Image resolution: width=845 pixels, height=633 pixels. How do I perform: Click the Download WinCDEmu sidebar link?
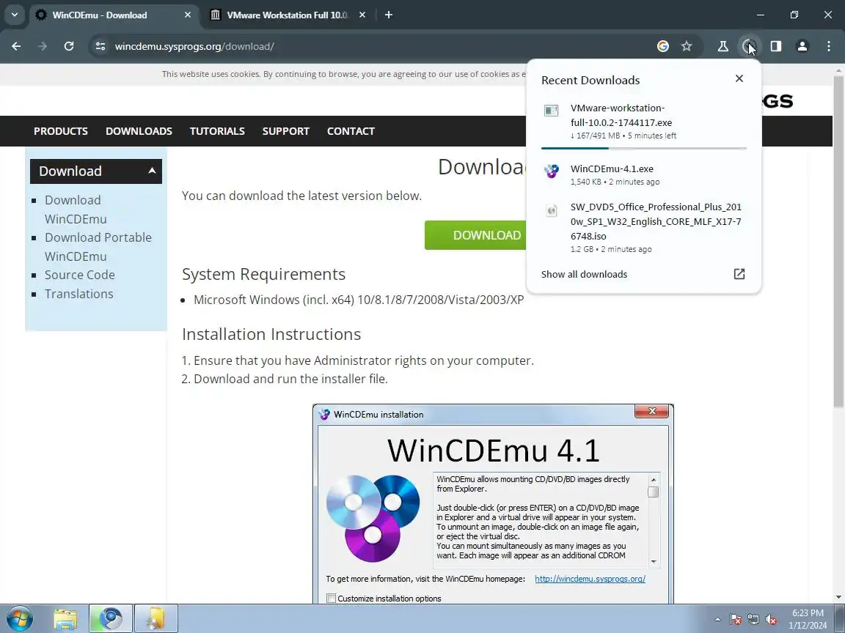tap(76, 210)
